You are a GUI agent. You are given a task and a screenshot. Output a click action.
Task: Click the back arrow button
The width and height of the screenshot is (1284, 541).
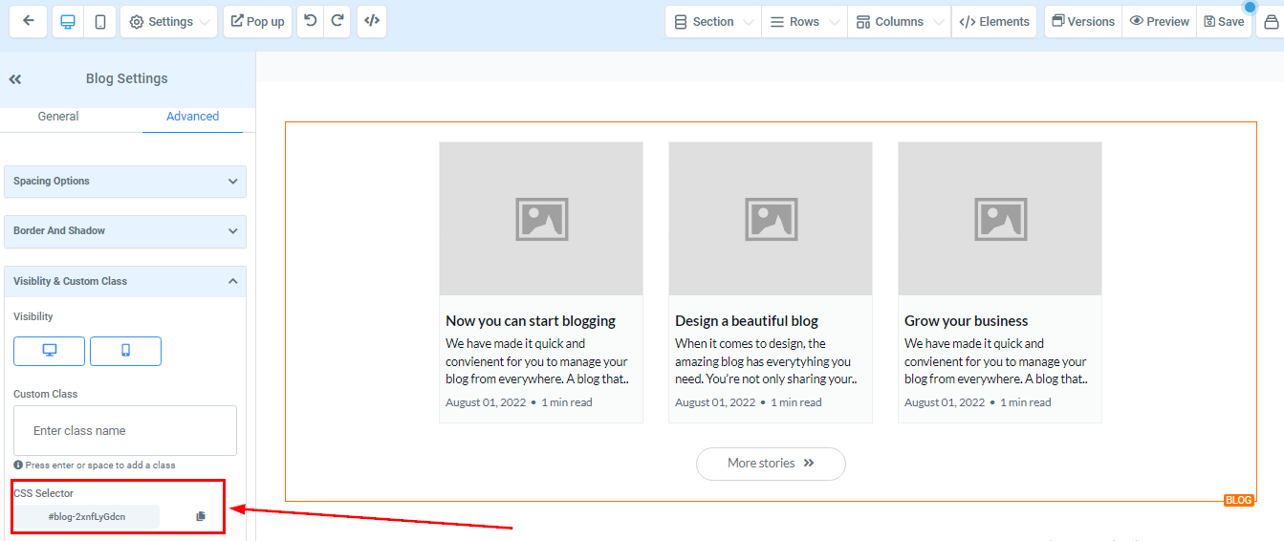pos(28,21)
